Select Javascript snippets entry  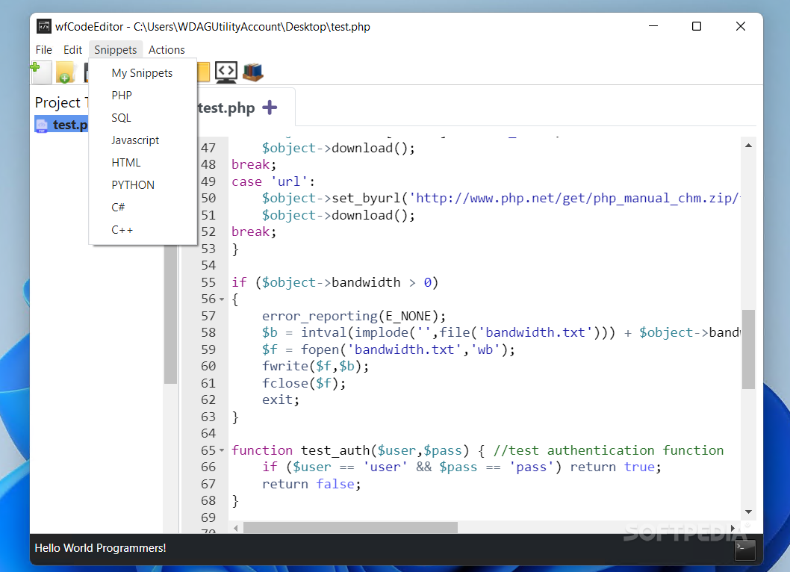pos(143,140)
